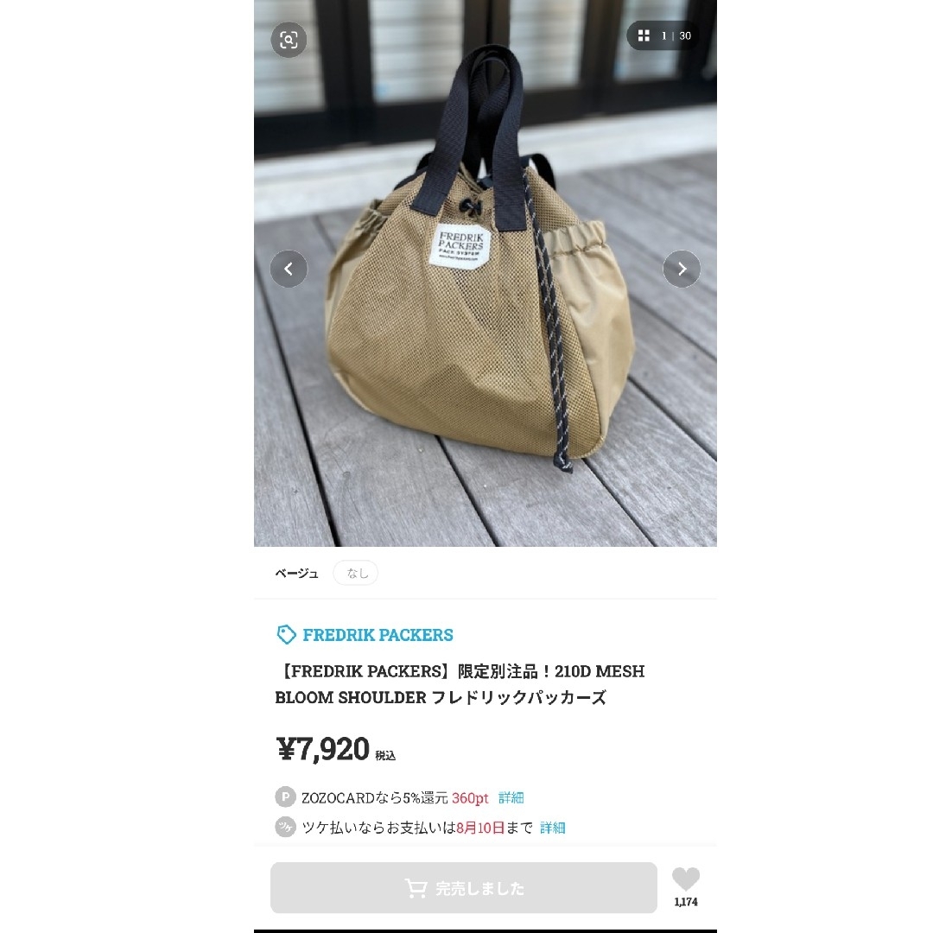The width and height of the screenshot is (933, 933).
Task: Select the なし size pill
Action: (x=356, y=573)
